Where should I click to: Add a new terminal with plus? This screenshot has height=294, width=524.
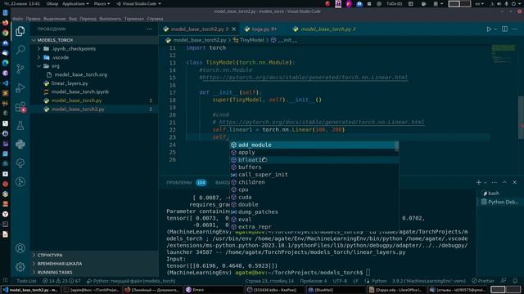[x=478, y=182]
